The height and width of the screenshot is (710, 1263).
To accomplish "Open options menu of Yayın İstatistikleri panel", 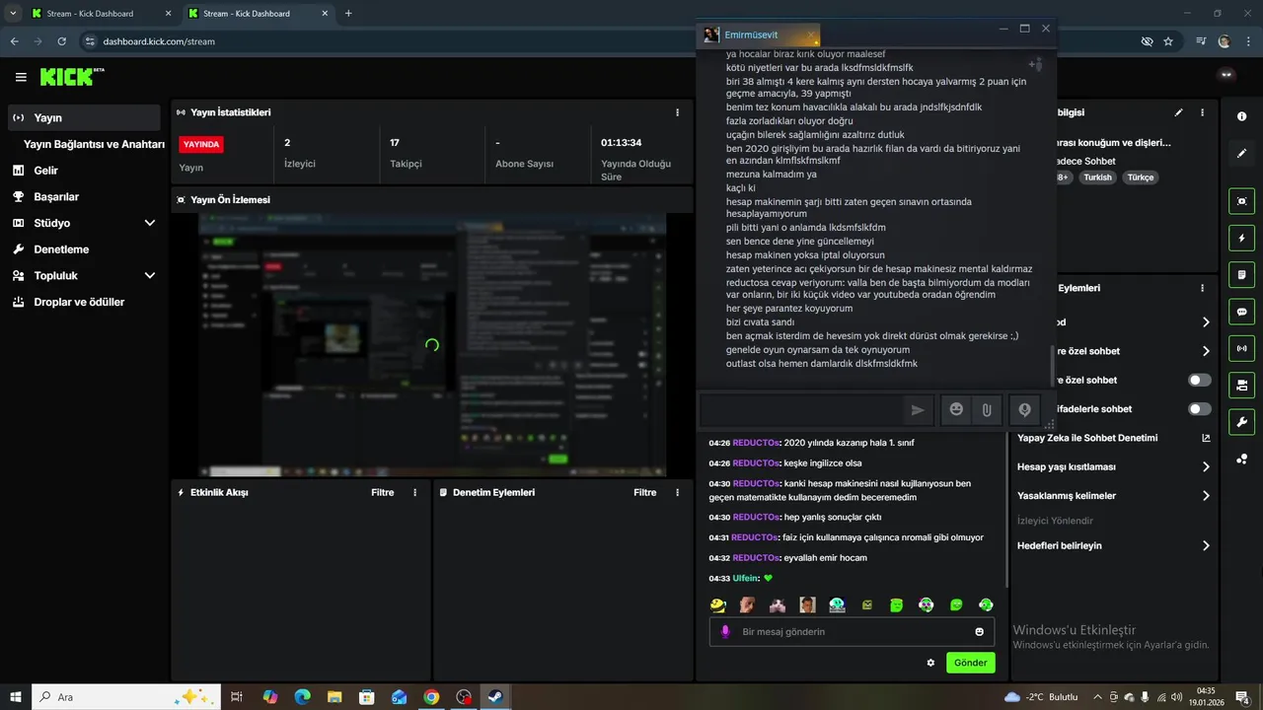I will tap(677, 112).
